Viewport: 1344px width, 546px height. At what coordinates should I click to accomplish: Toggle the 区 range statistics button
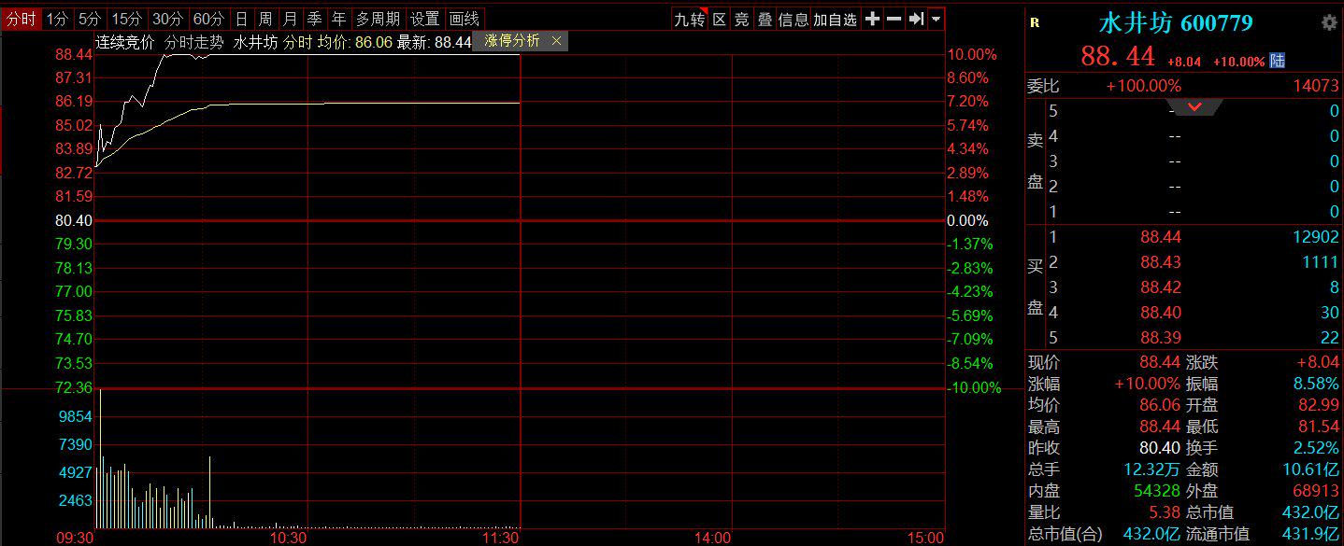tap(719, 19)
